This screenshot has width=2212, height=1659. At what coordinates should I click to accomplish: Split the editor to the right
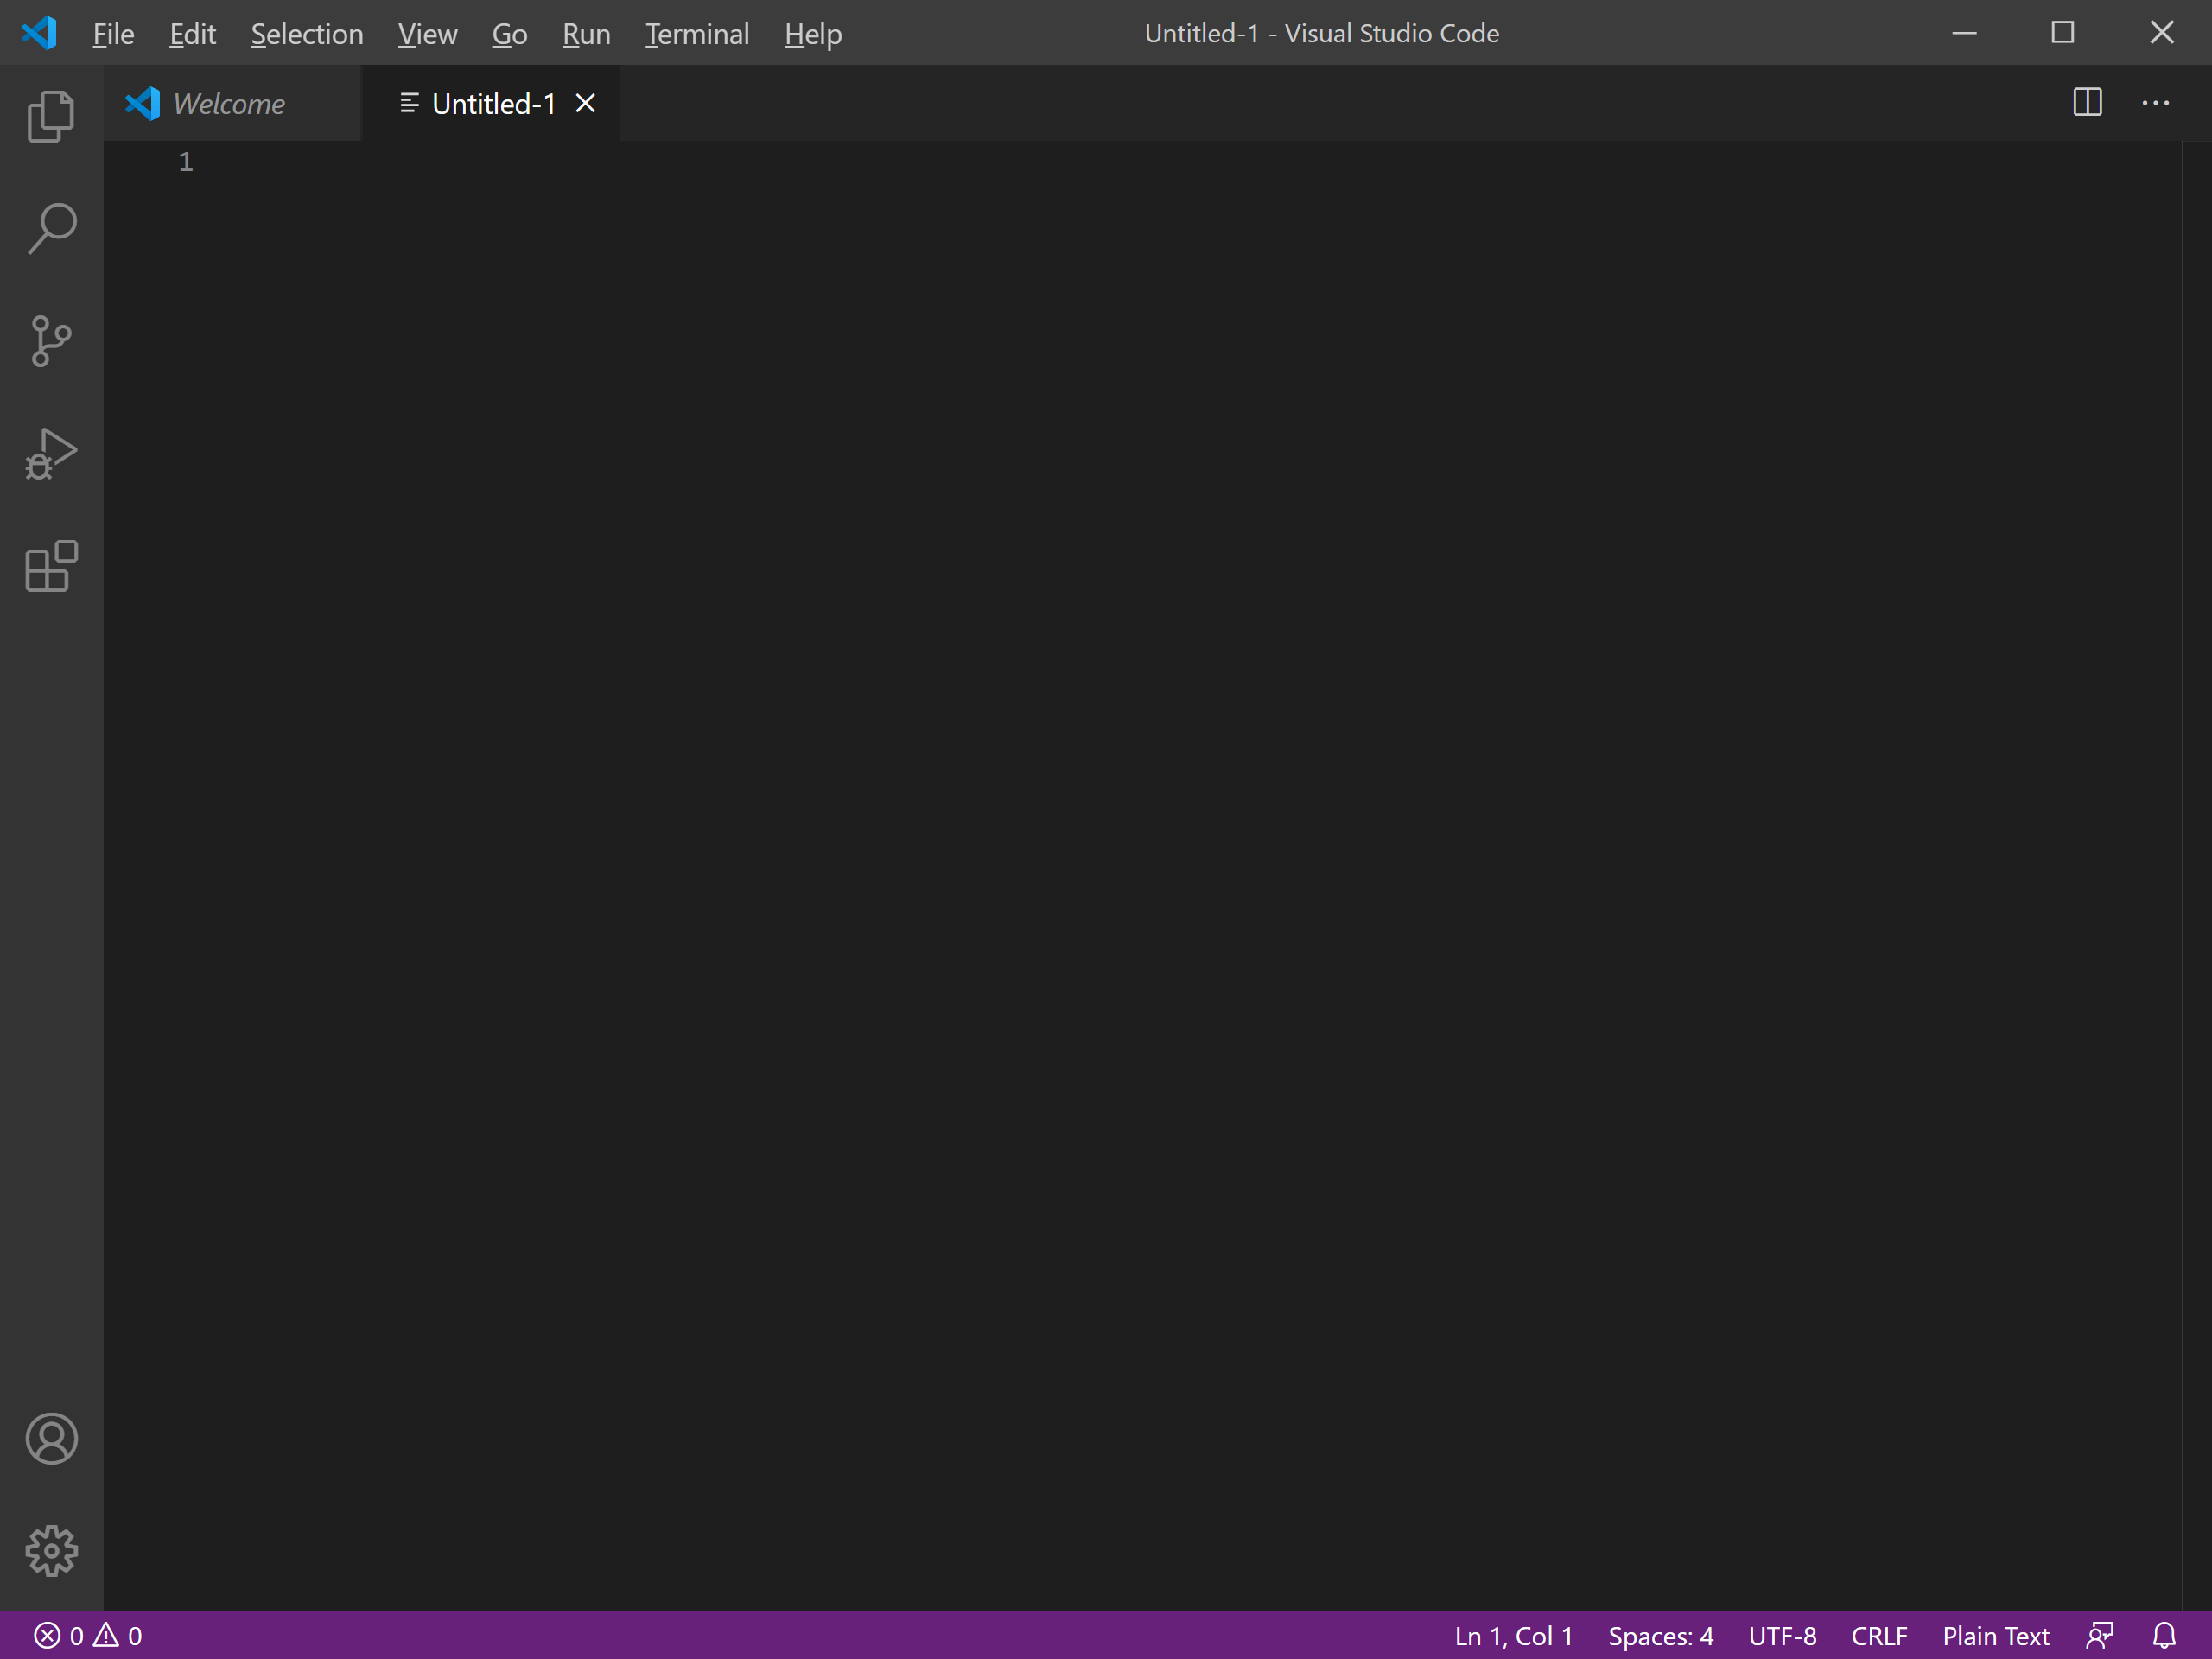click(2087, 102)
